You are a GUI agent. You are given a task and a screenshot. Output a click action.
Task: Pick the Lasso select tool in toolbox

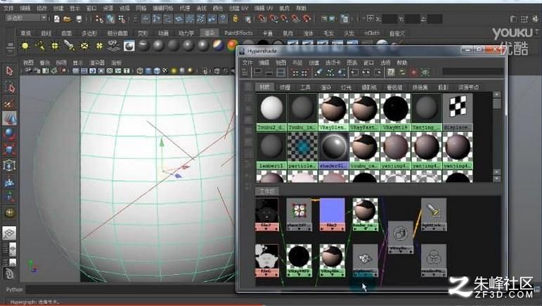pos(9,87)
